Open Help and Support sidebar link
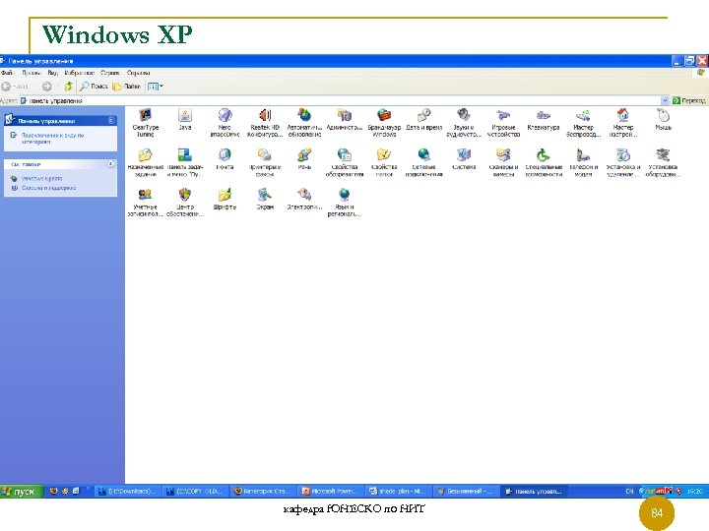Image resolution: width=709 pixels, height=531 pixels. point(49,188)
